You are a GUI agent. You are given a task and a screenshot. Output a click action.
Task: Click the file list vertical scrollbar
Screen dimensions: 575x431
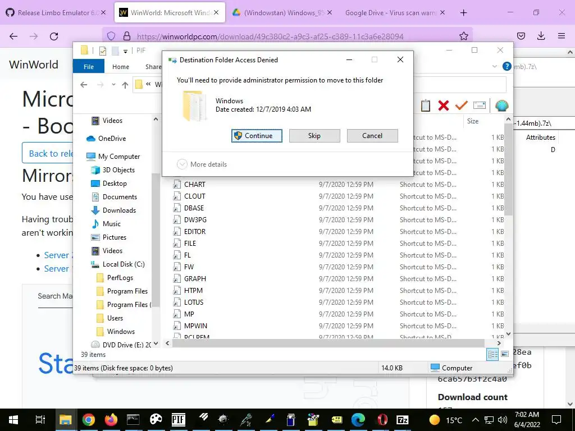(508, 169)
